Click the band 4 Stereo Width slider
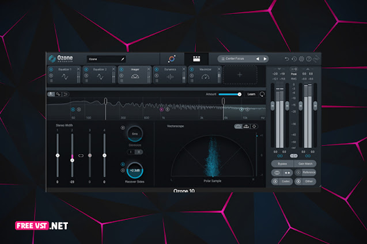 click(x=104, y=155)
